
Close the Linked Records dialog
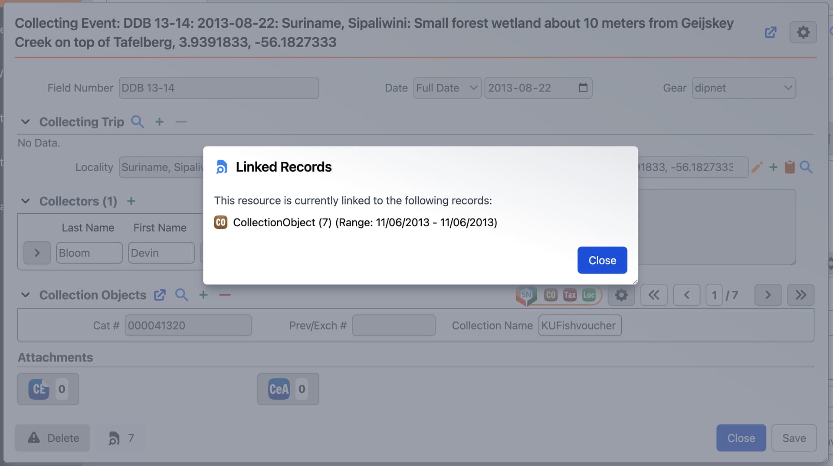(602, 260)
